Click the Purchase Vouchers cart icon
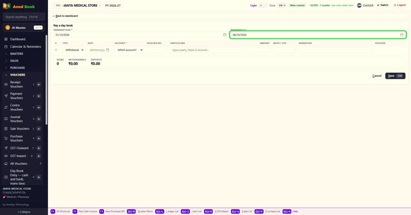The height and width of the screenshot is (215, 411). click(x=6, y=138)
